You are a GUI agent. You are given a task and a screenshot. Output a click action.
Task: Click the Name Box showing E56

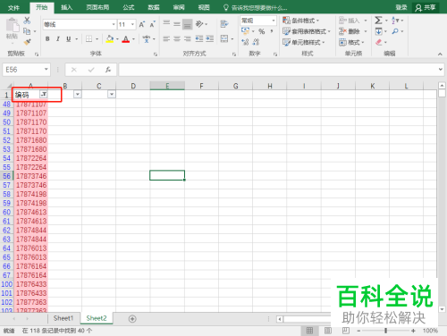tap(26, 70)
